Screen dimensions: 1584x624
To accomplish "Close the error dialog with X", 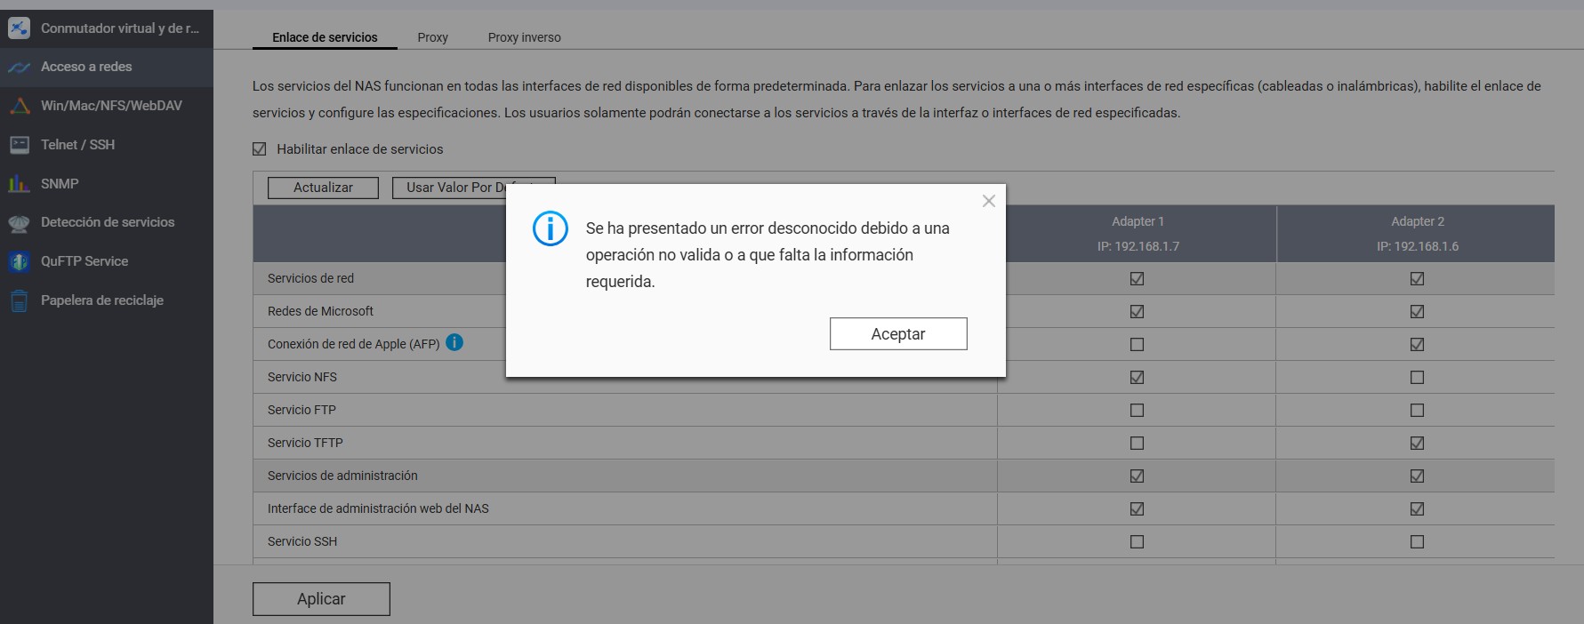I will (x=988, y=201).
